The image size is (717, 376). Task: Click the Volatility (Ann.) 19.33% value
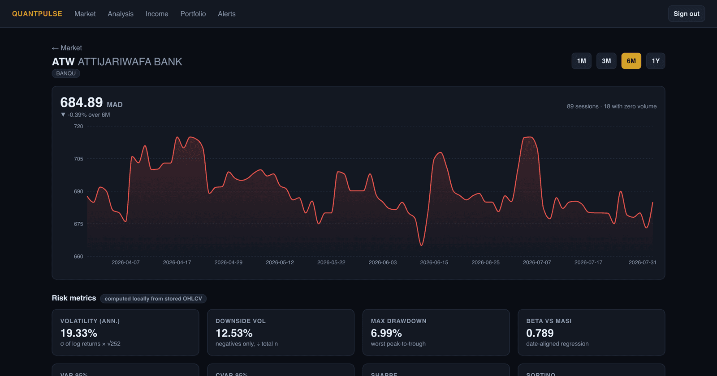pos(79,333)
